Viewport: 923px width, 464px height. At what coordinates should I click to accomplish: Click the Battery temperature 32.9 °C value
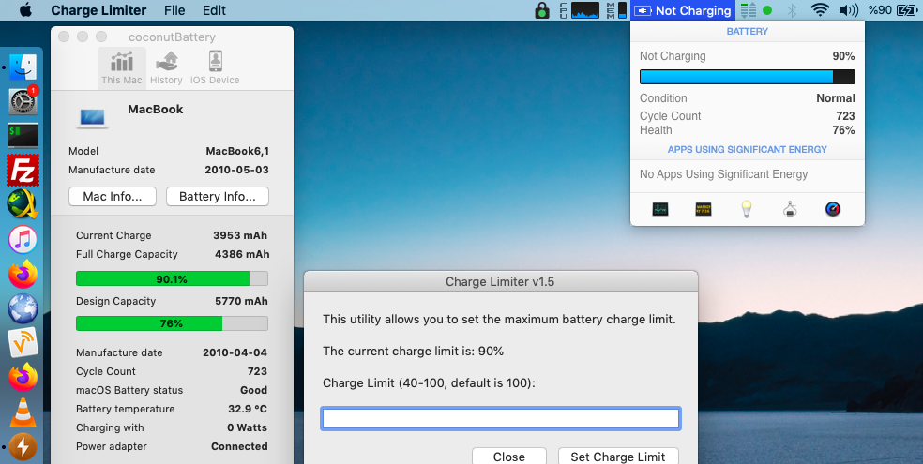(248, 409)
